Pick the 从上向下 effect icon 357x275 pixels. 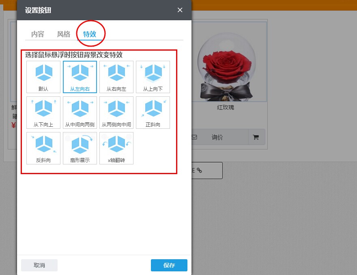153,77
